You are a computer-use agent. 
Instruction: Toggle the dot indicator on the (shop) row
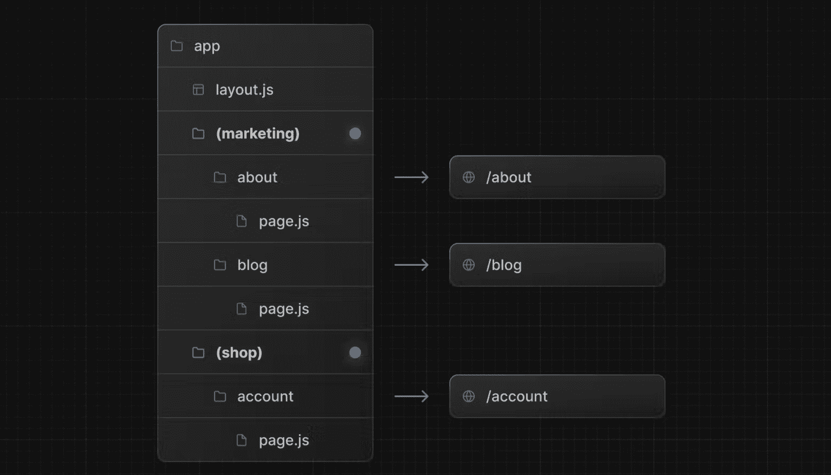click(355, 353)
